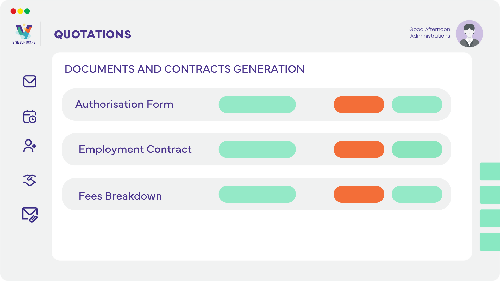Open the handshake deals sidebar icon
Image resolution: width=500 pixels, height=281 pixels.
pyautogui.click(x=30, y=180)
